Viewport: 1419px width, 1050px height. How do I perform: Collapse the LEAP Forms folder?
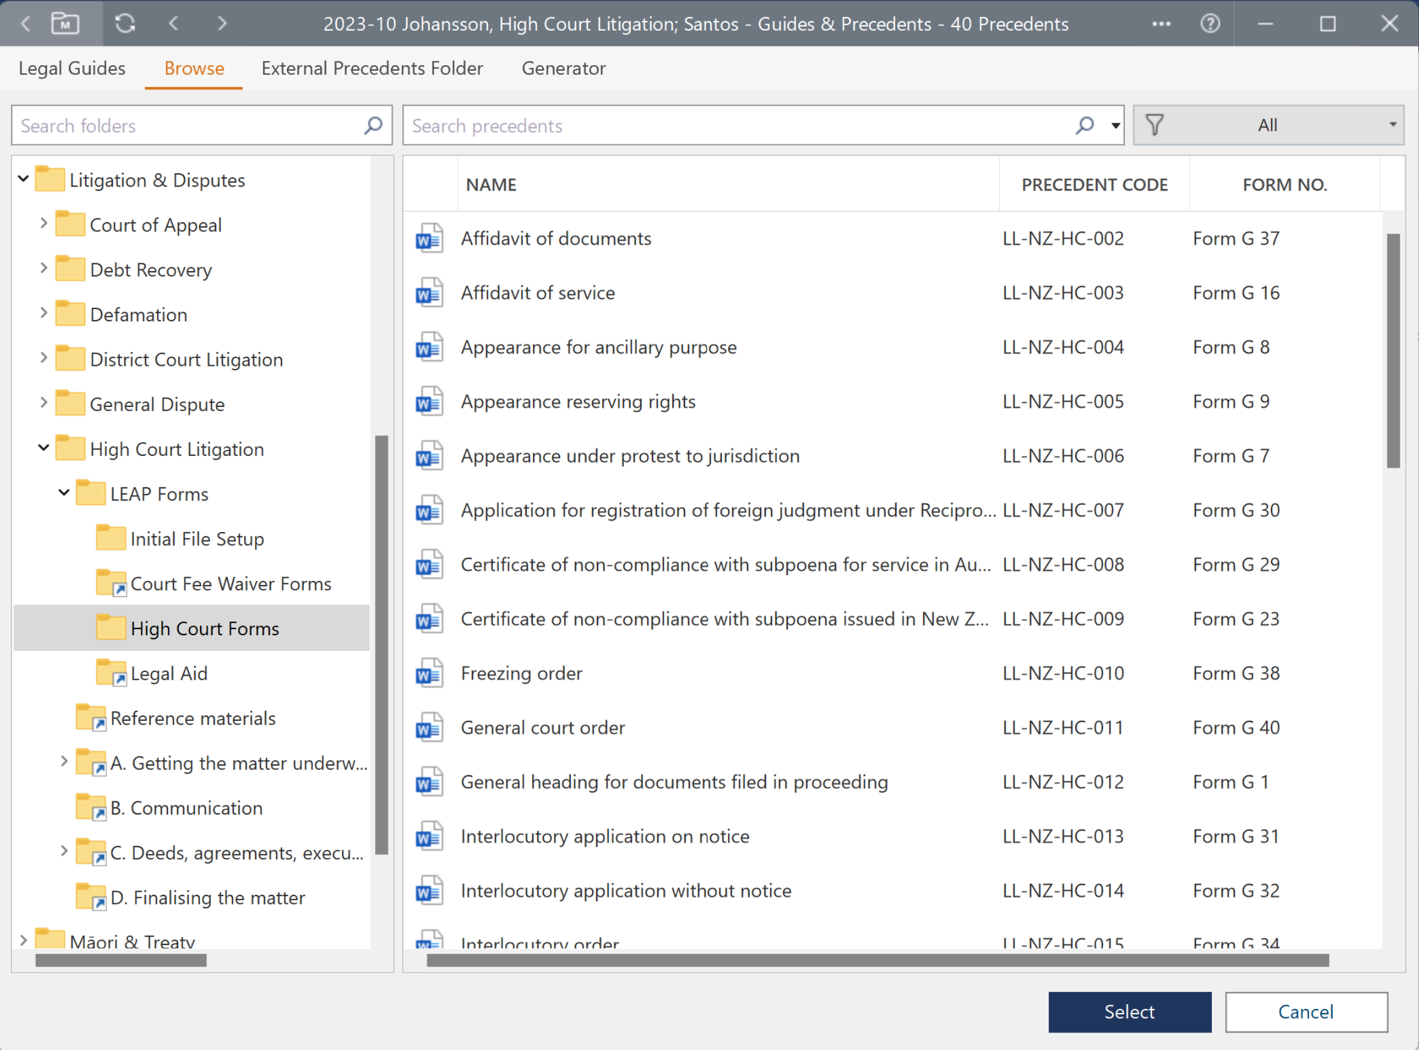(x=63, y=493)
